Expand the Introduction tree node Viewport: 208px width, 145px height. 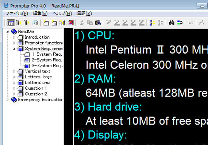[14, 37]
